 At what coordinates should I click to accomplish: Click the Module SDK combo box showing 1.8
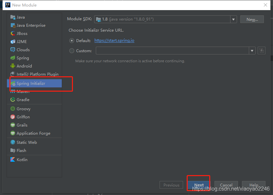point(165,19)
